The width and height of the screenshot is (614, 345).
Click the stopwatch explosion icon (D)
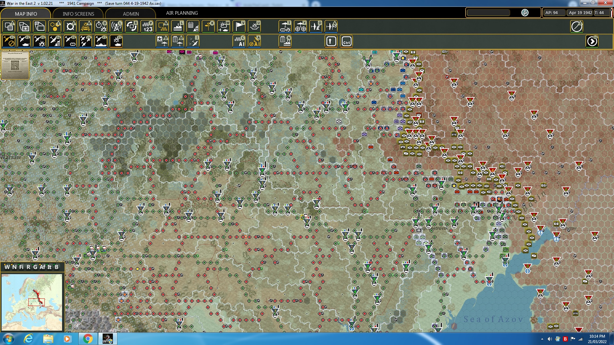[101, 27]
